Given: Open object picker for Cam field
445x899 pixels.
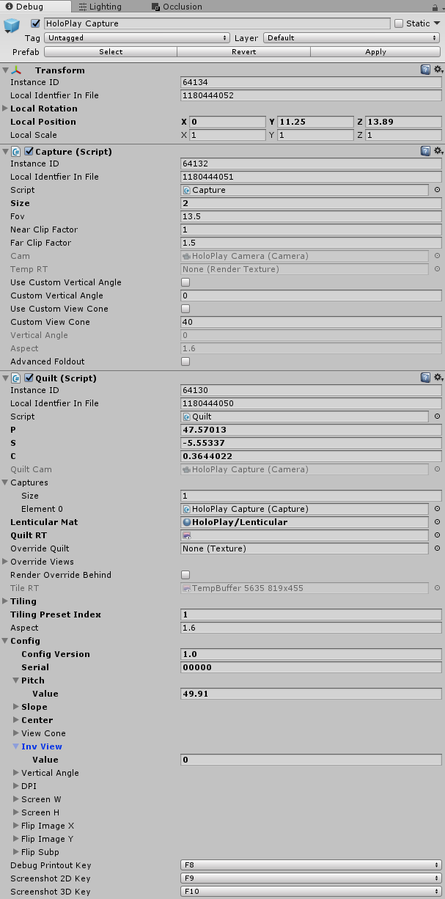Looking at the screenshot, I should click(437, 256).
